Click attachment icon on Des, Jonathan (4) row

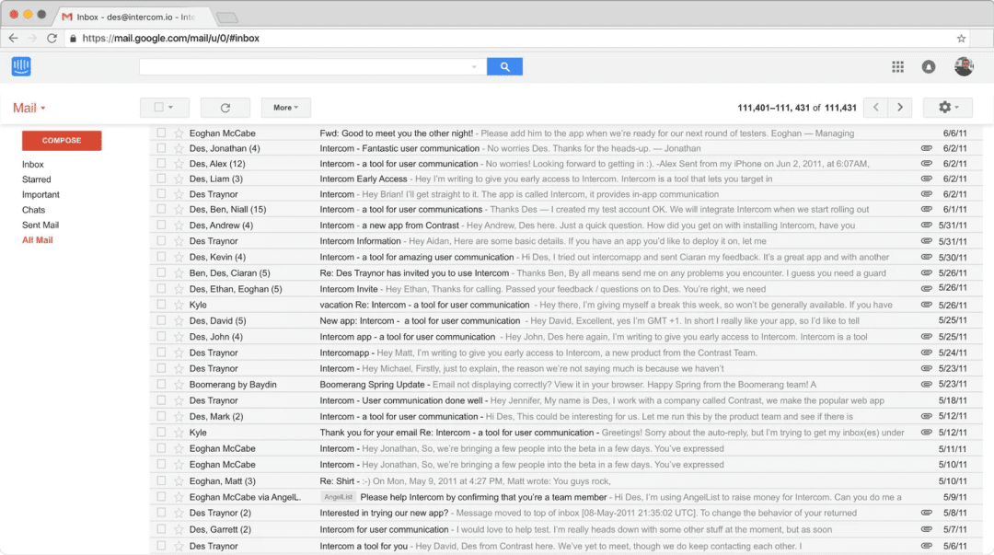point(926,148)
